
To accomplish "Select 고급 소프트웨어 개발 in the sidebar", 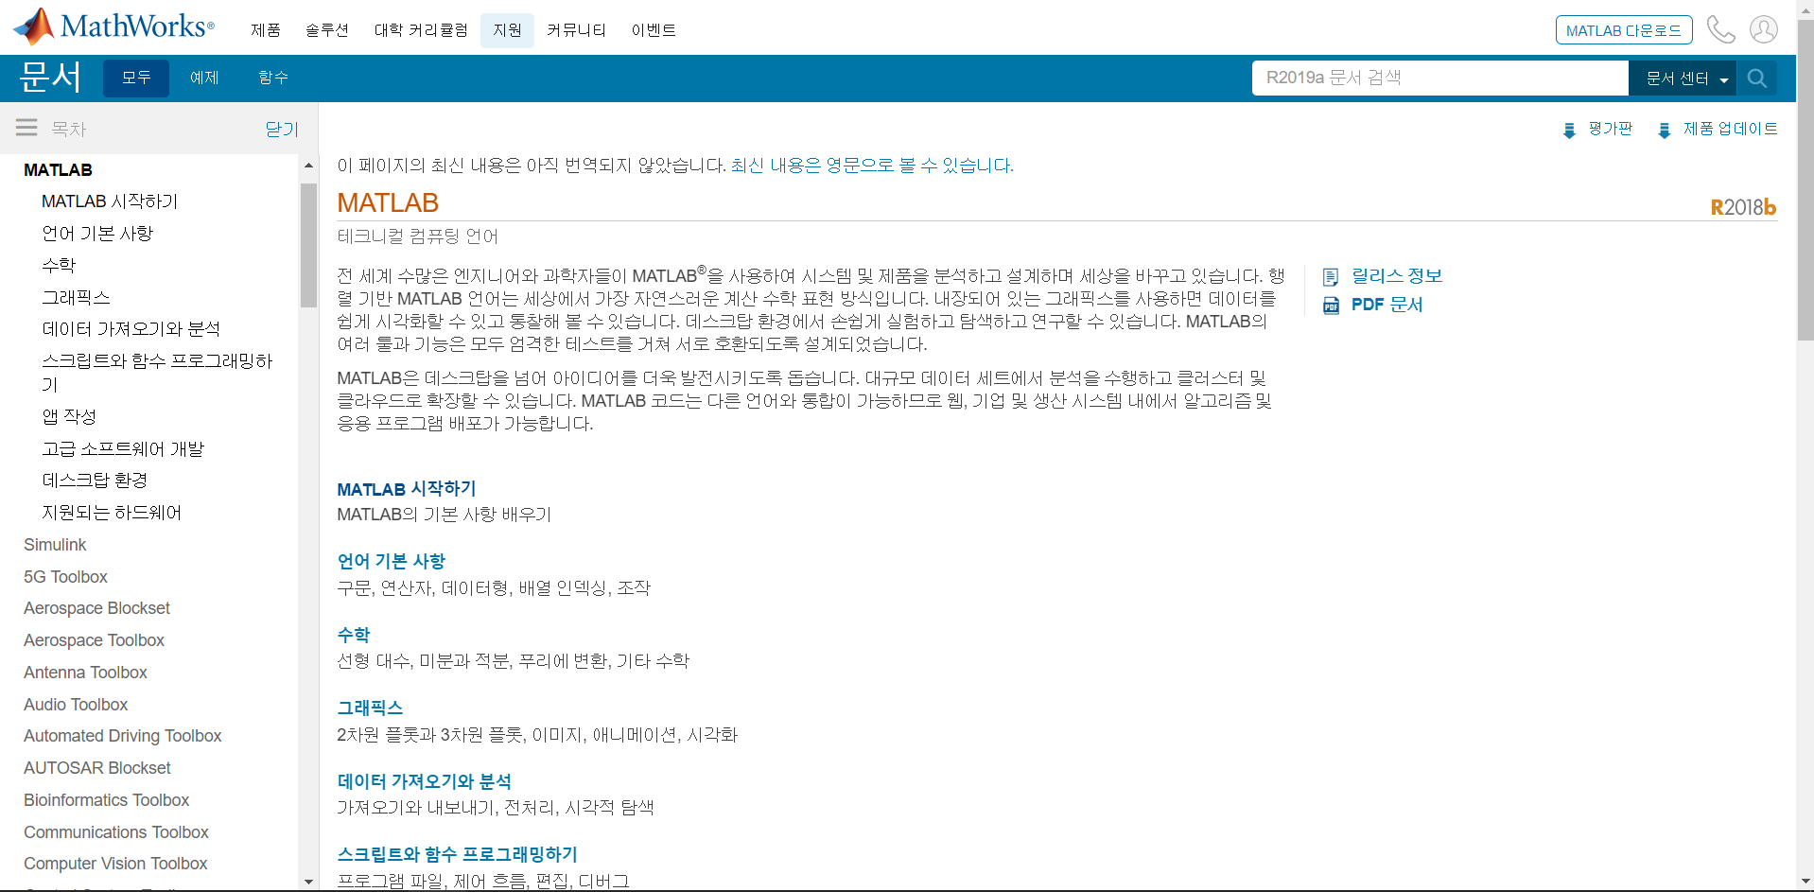I will 123,449.
